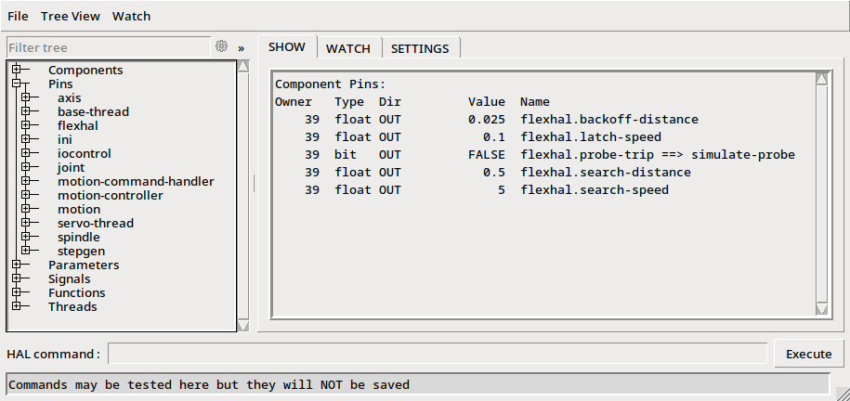
Task: Collapse the Pins tree node
Action: click(x=16, y=84)
